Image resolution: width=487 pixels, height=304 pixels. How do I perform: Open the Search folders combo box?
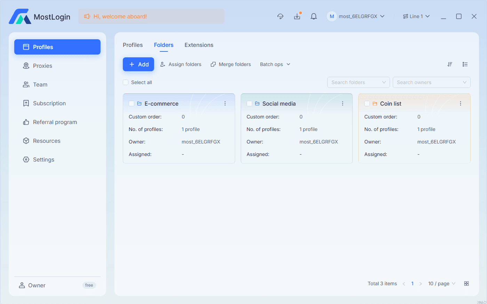(359, 82)
